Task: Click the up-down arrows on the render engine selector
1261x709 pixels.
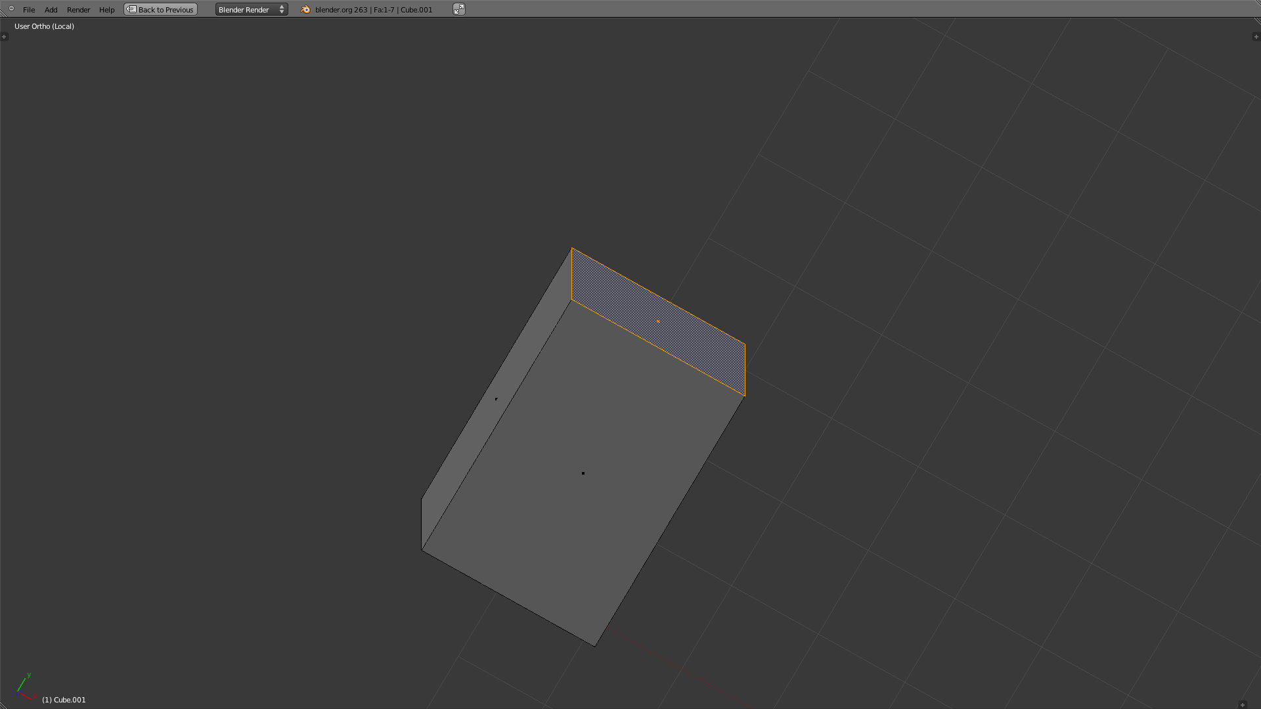Action: [282, 9]
